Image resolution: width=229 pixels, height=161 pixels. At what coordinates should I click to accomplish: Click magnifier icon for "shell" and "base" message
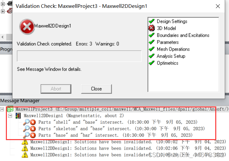pos(26,122)
